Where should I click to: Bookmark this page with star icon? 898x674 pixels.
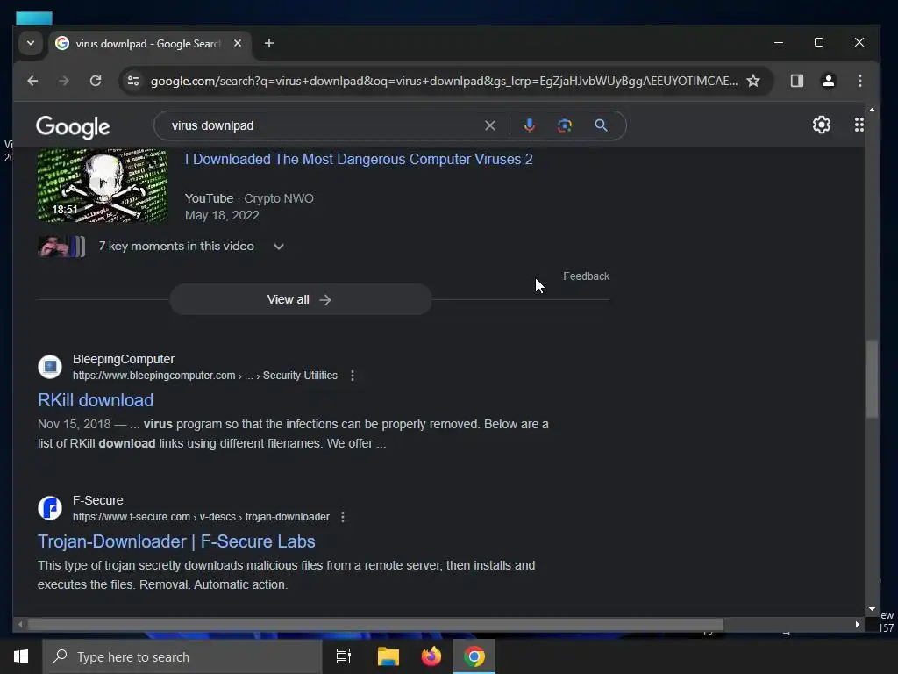[753, 81]
